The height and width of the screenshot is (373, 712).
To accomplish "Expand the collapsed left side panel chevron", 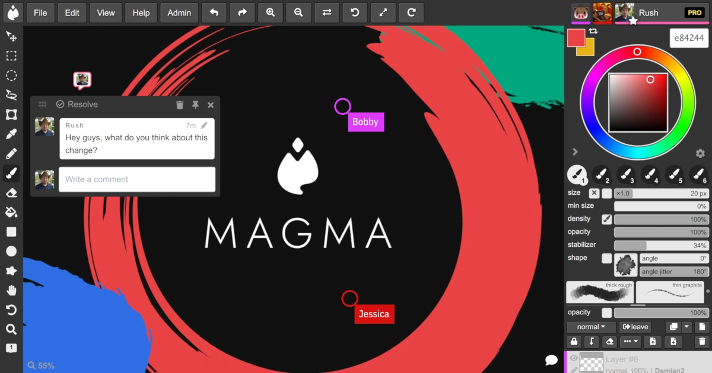I will [574, 152].
